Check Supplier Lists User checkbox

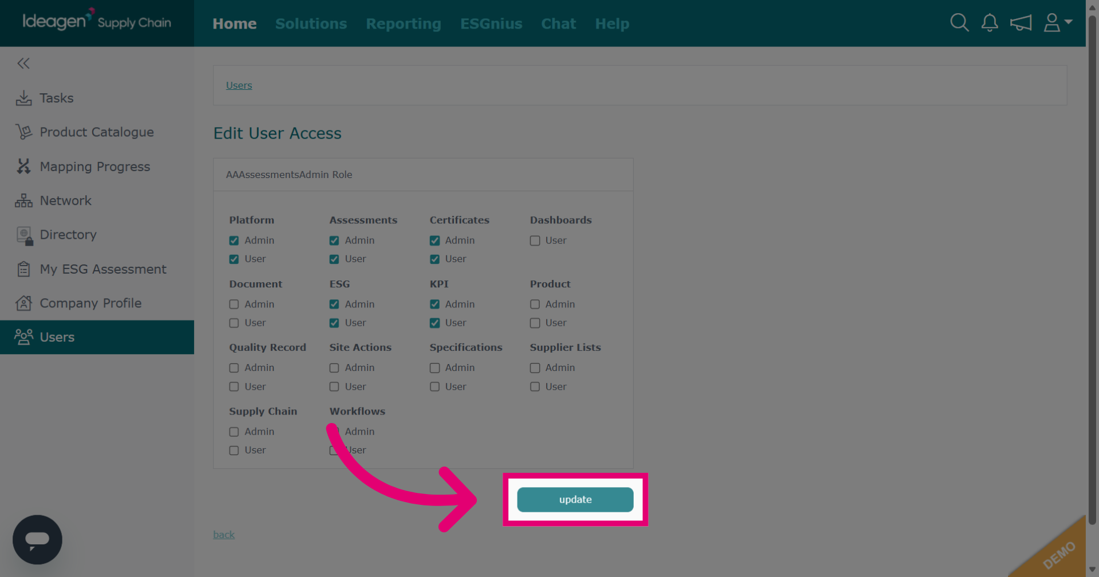coord(535,387)
